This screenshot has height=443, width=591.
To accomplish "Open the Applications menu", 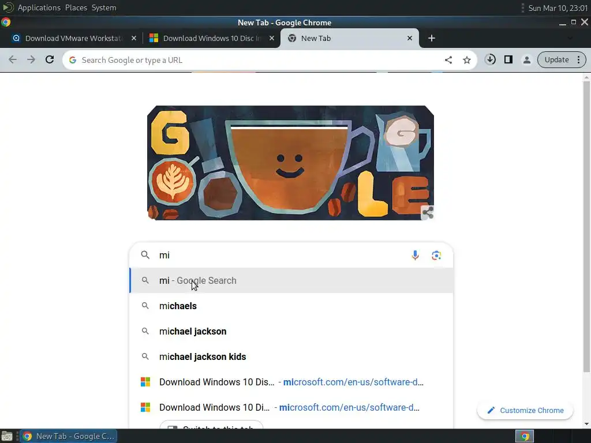I will pos(39,7).
